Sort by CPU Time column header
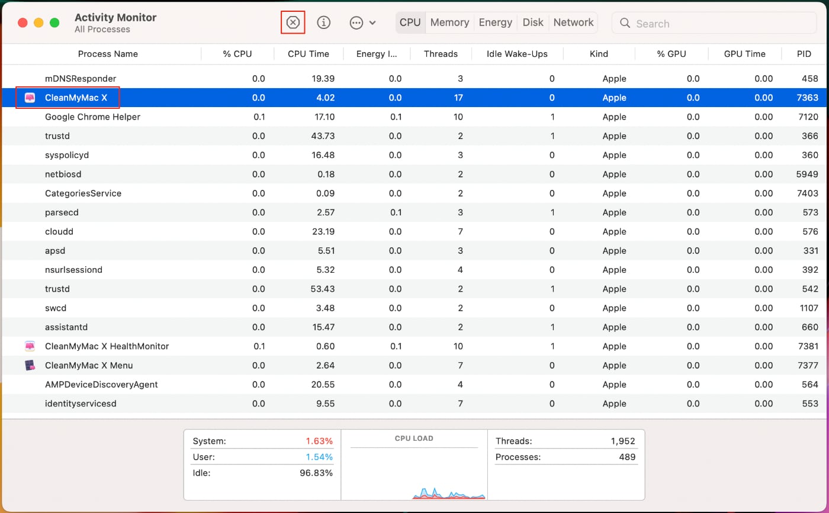The height and width of the screenshot is (513, 829). coord(309,54)
